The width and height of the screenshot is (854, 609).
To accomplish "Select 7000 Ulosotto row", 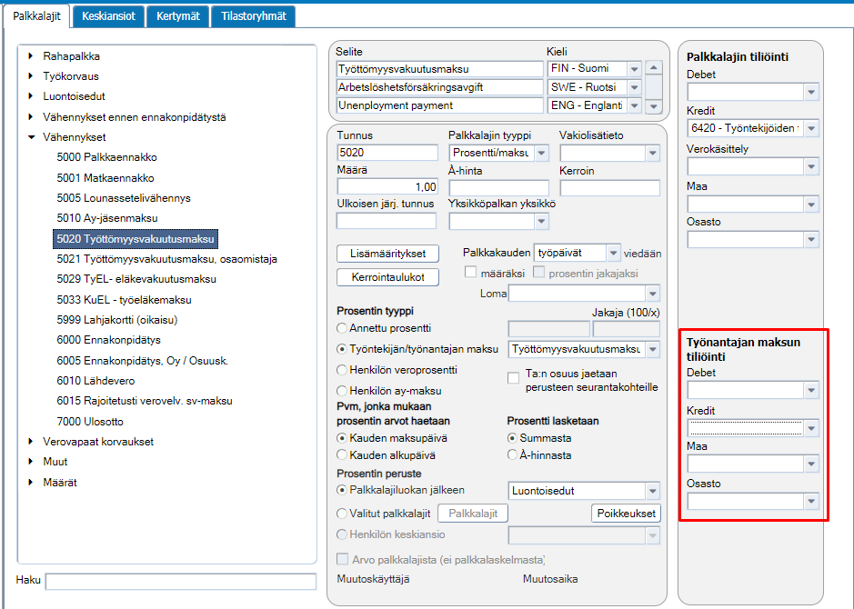I will [90, 422].
